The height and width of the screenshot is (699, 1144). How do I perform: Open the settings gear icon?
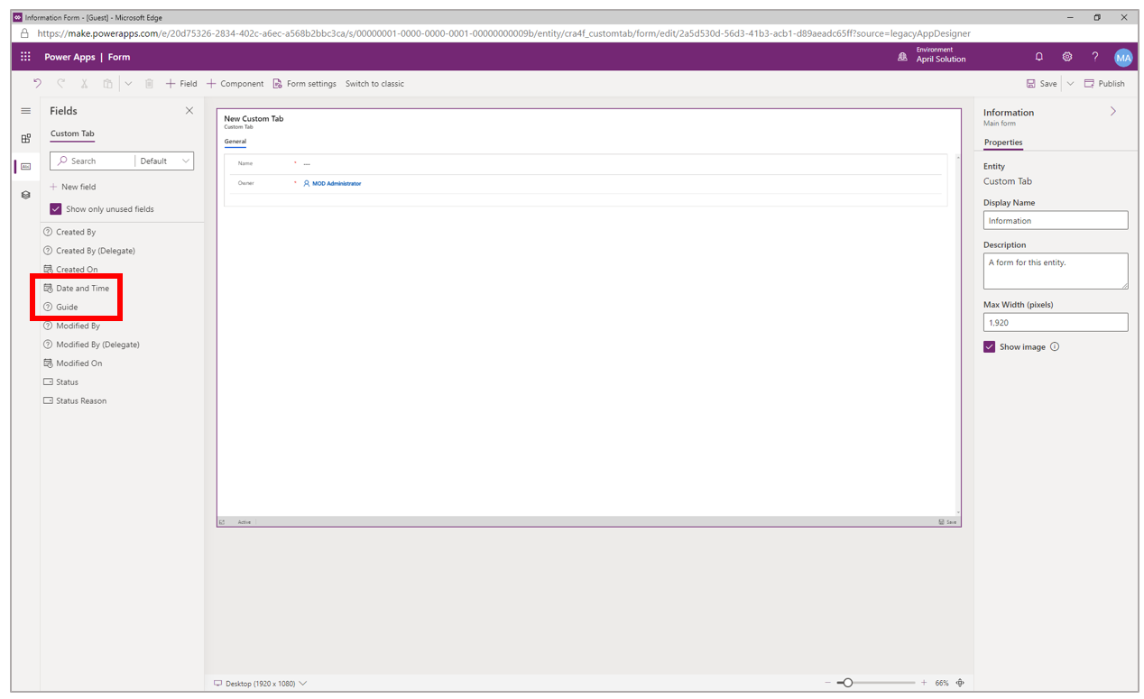point(1067,57)
